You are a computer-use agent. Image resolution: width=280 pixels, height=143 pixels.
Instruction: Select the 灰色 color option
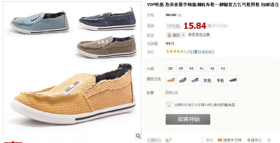click(207, 80)
